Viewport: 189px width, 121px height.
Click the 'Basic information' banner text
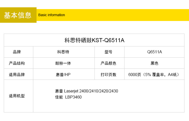(x=51, y=15)
